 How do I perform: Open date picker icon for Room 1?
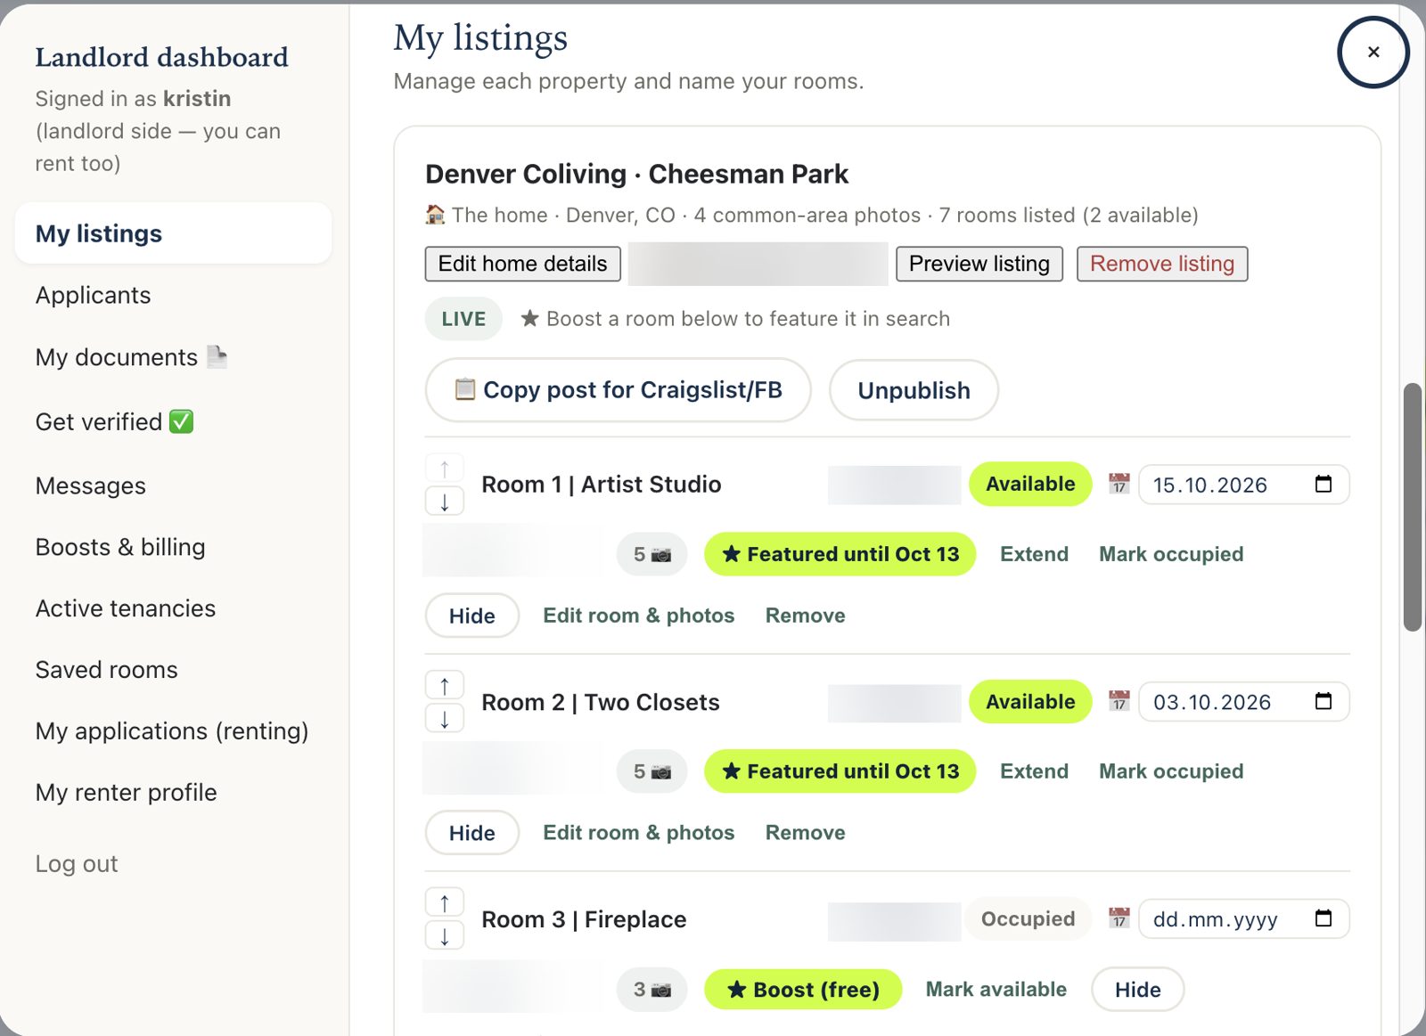click(x=1324, y=484)
